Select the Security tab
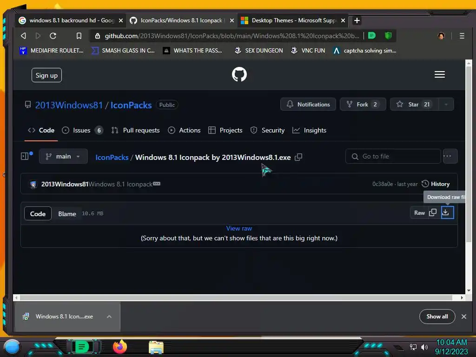This screenshot has height=357, width=476. (x=267, y=130)
